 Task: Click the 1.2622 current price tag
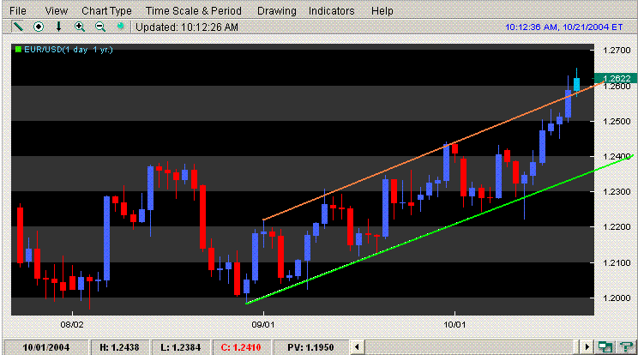[616, 78]
